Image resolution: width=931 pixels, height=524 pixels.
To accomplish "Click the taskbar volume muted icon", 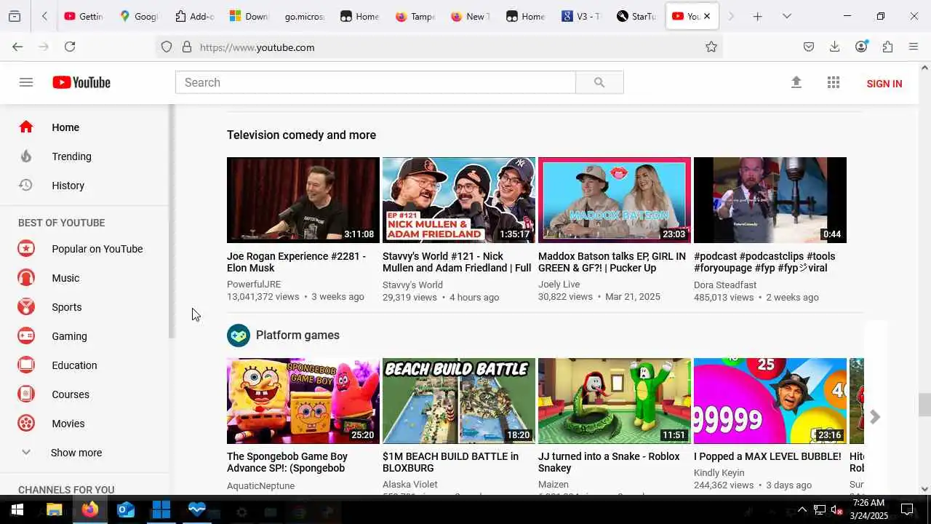I will click(x=837, y=509).
